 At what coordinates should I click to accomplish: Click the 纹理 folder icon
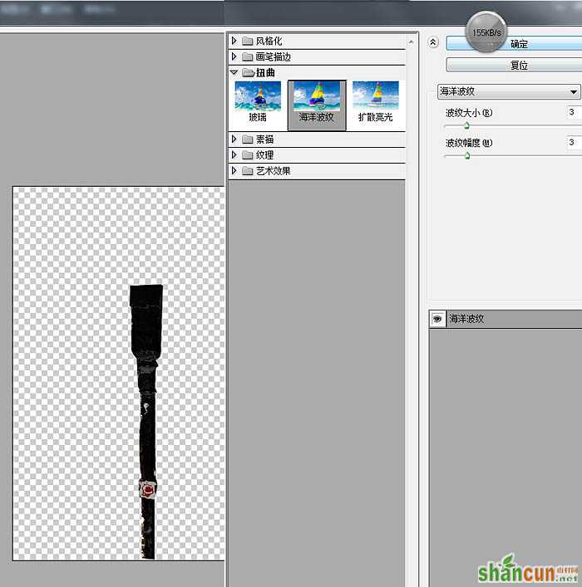tap(247, 155)
